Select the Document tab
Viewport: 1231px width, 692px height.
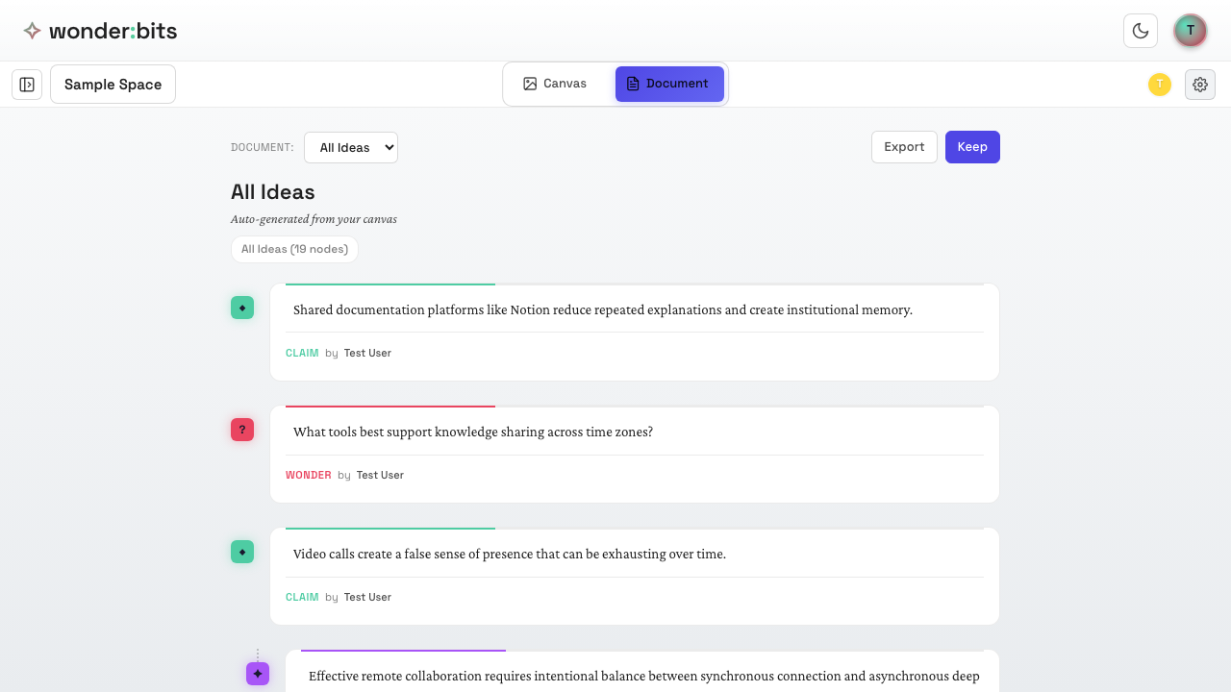(x=669, y=84)
